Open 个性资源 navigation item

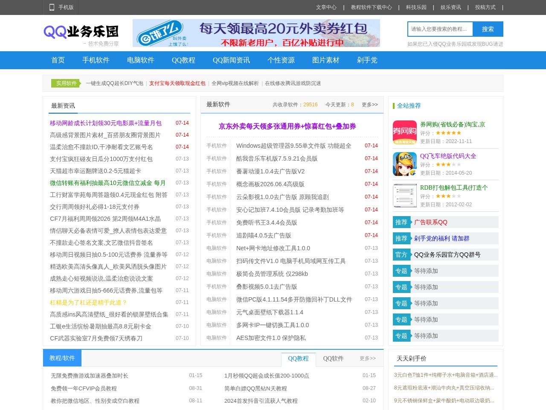pyautogui.click(x=281, y=60)
